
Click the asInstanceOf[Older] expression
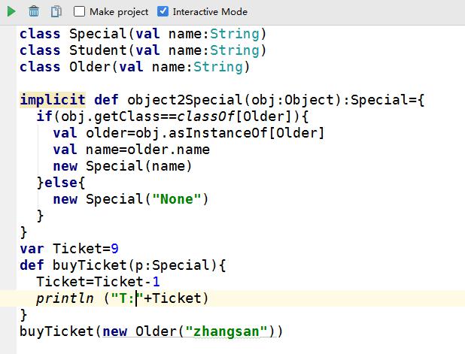(x=247, y=133)
